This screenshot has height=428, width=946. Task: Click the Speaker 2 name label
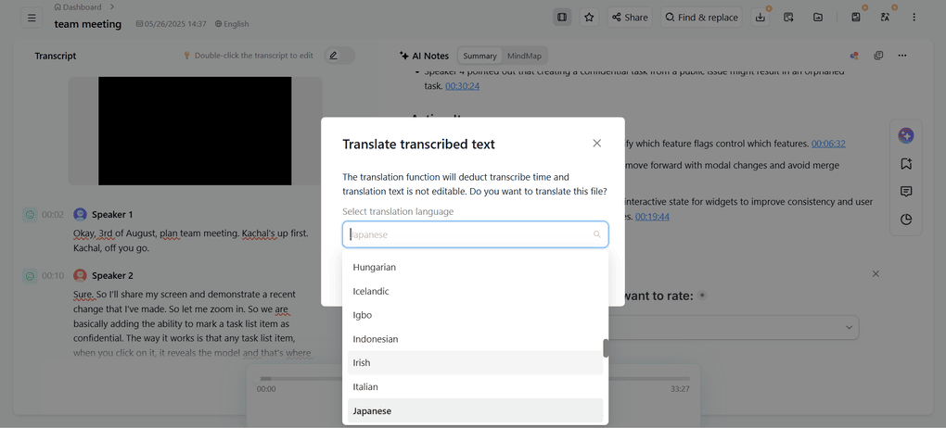[112, 275]
